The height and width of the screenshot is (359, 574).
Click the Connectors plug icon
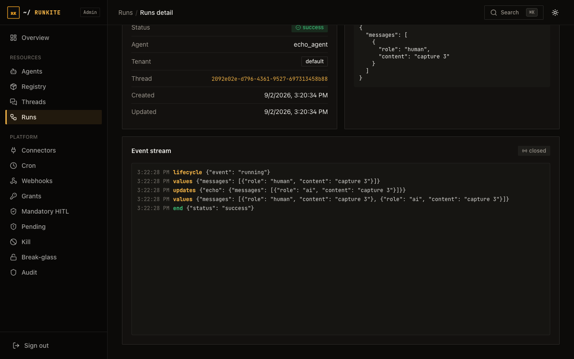pyautogui.click(x=13, y=150)
